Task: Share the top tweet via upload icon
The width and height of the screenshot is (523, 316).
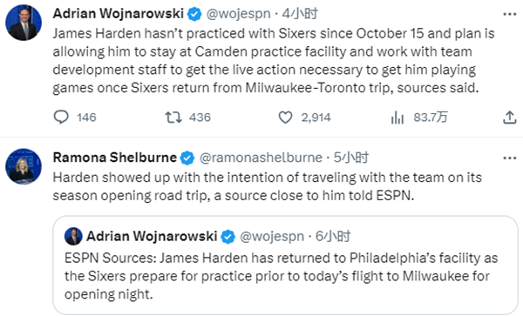Action: pyautogui.click(x=510, y=118)
